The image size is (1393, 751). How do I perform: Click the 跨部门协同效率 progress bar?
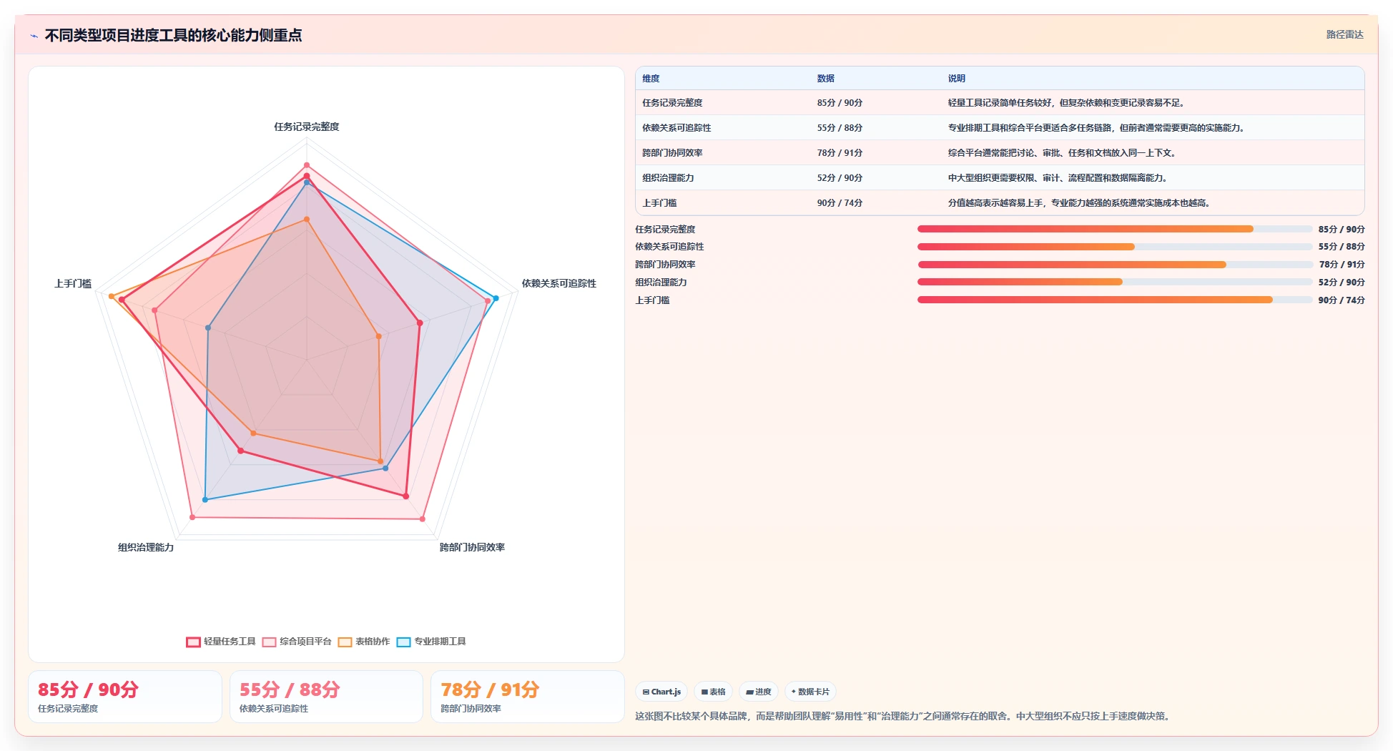(x=1115, y=265)
